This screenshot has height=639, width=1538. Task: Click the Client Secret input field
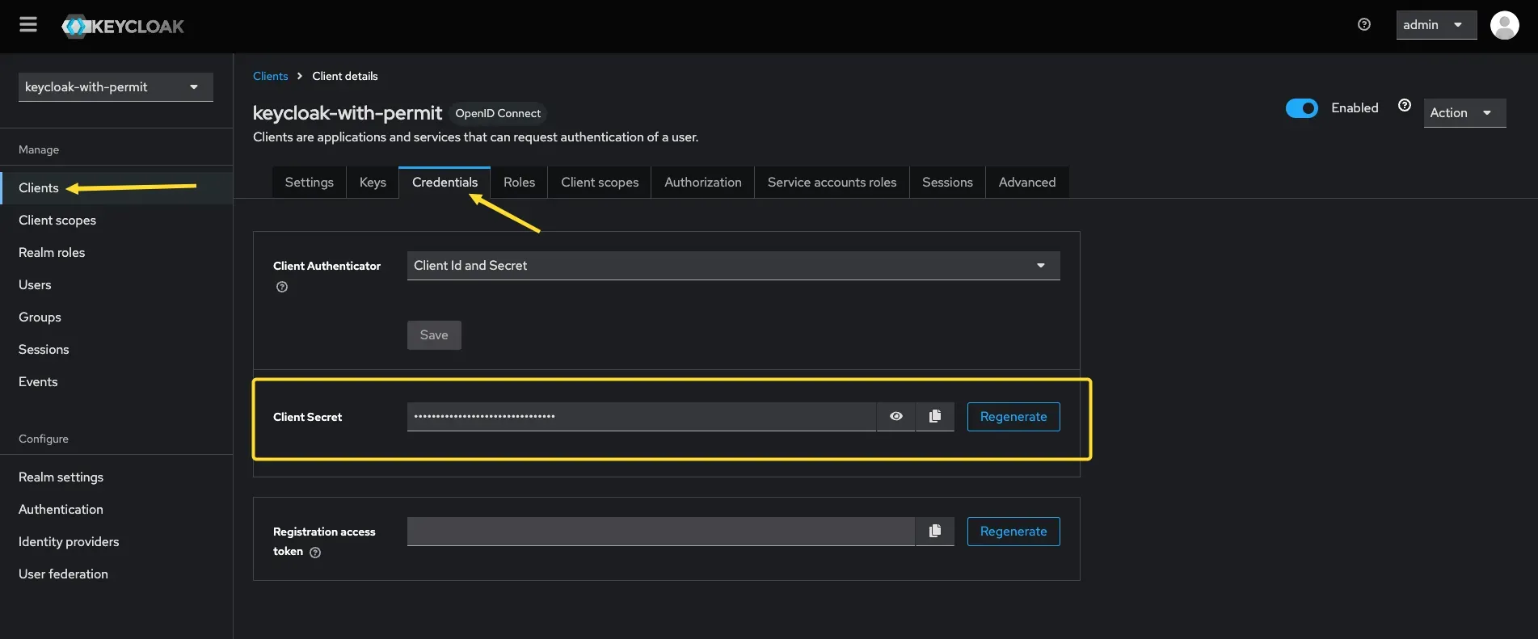pos(641,417)
